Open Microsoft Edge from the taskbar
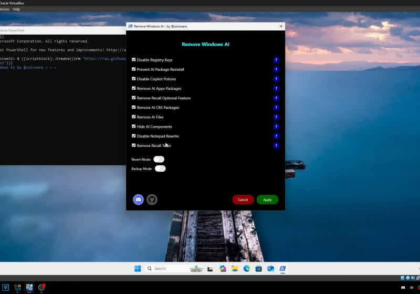The height and width of the screenshot is (294, 420). (x=246, y=268)
